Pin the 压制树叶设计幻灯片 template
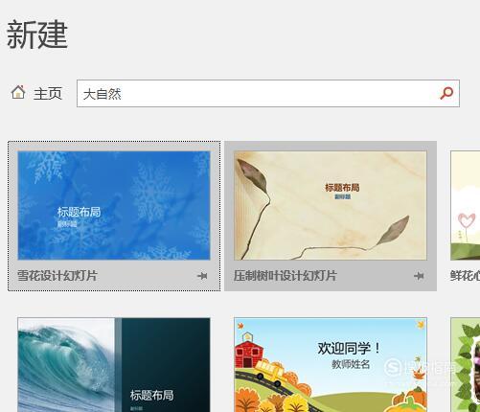The width and height of the screenshot is (480, 412). (x=419, y=276)
